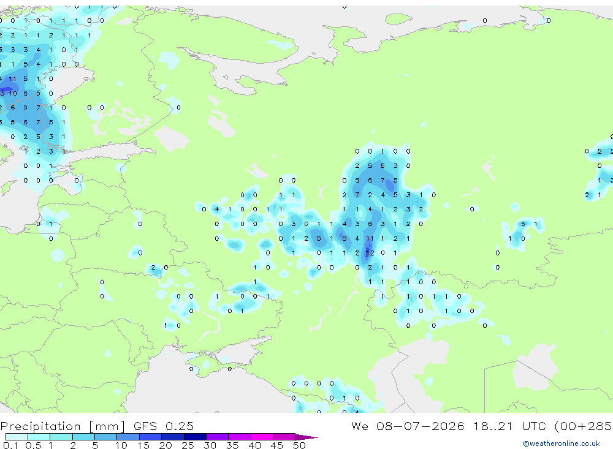
Task: Click the above-50 legend arrow tip
Action: coord(307,437)
